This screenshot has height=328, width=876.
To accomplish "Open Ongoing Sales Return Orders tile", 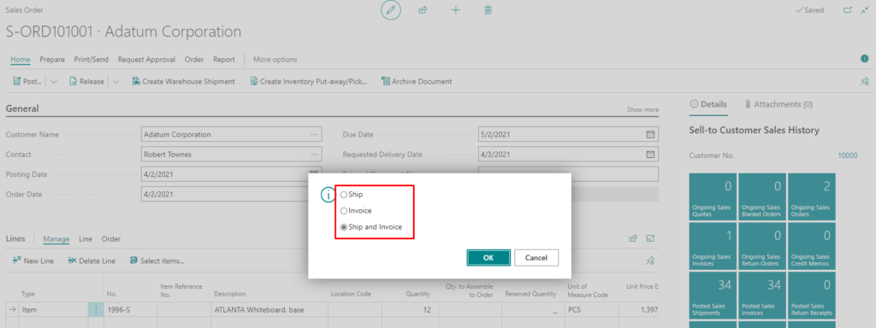I will (762, 246).
